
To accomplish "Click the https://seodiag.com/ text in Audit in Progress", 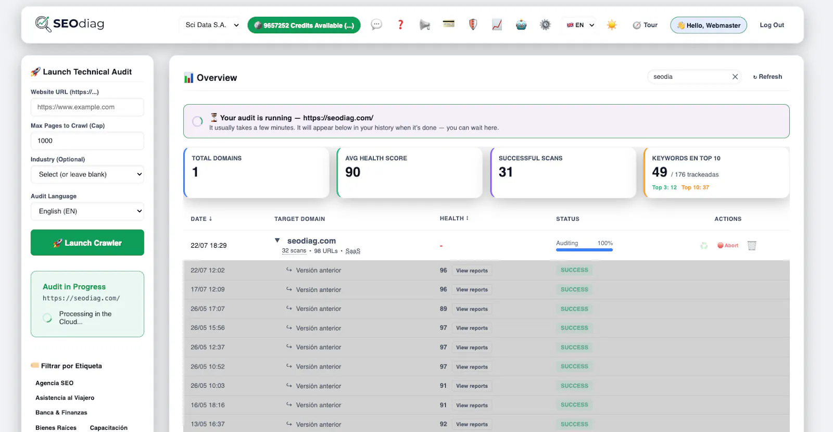I will (x=81, y=298).
